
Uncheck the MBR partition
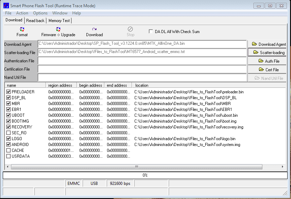pos(8,104)
